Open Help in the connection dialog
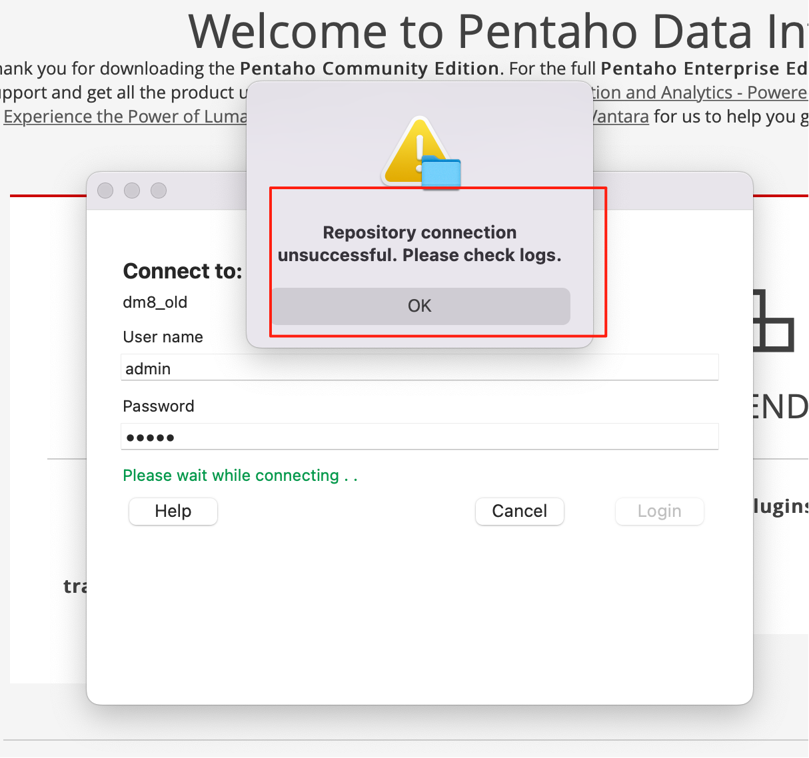Image resolution: width=809 pixels, height=758 pixels. [173, 512]
